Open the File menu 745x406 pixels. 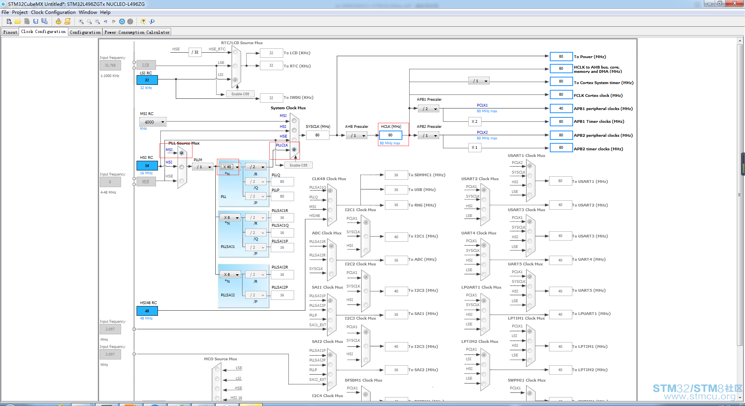tap(5, 12)
